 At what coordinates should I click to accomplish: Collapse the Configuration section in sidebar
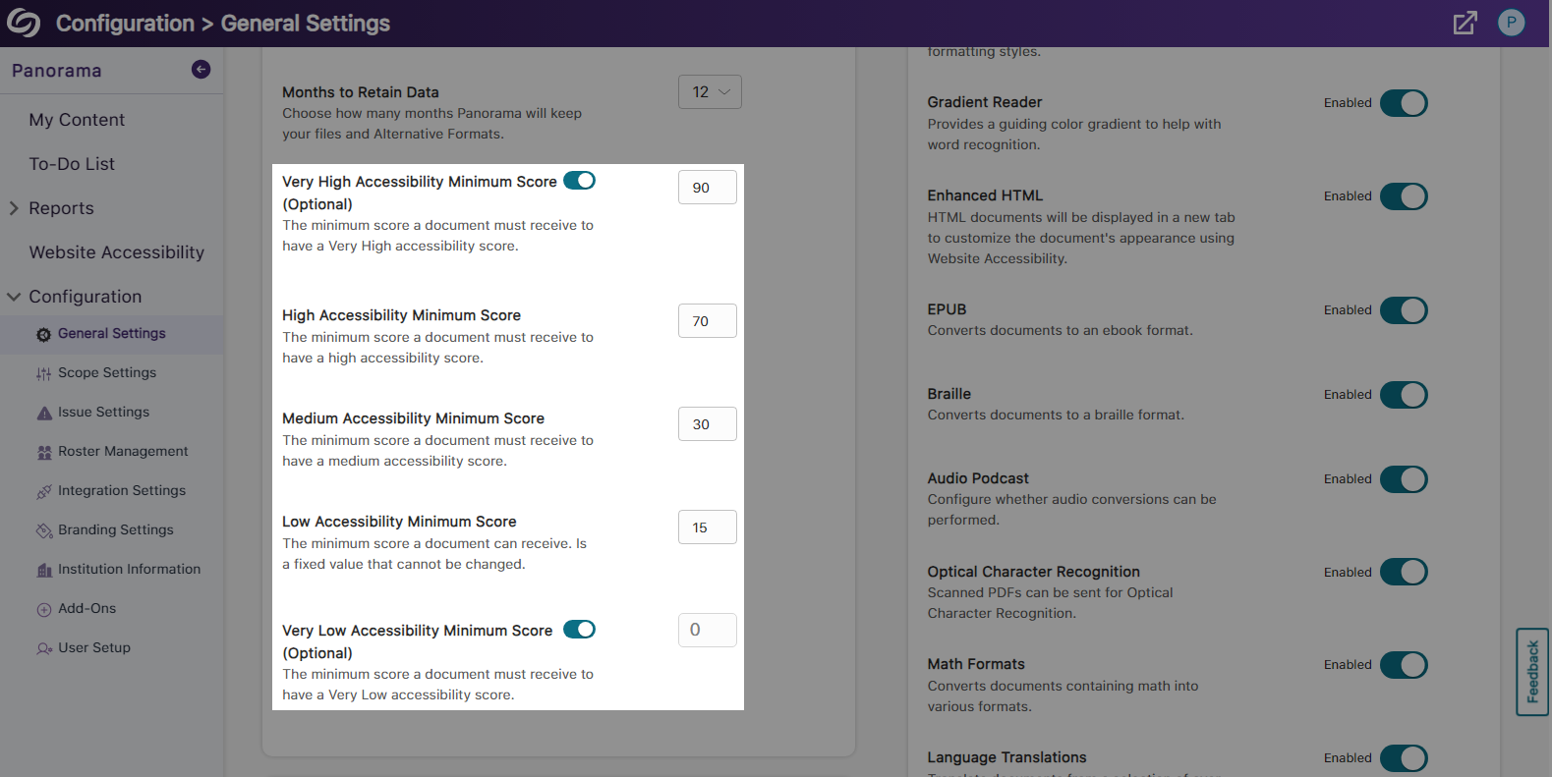tap(14, 297)
